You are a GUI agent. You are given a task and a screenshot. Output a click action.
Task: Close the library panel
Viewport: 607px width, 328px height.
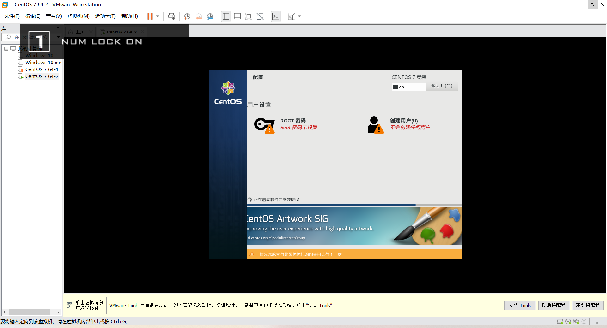58,28
